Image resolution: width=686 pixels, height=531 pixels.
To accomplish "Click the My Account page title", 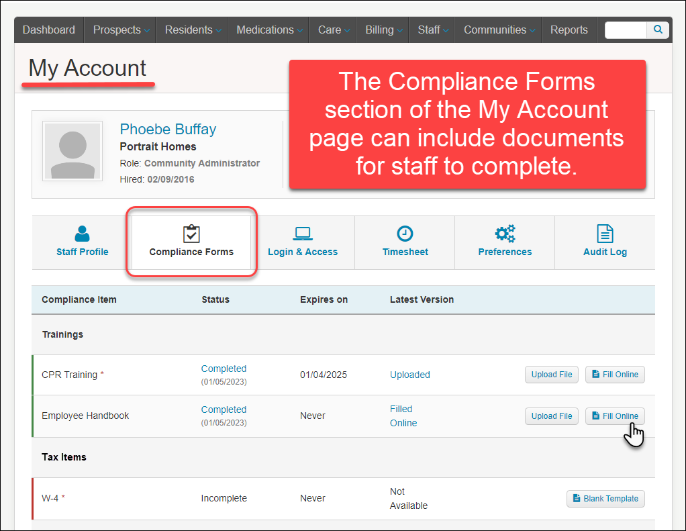I will [87, 68].
